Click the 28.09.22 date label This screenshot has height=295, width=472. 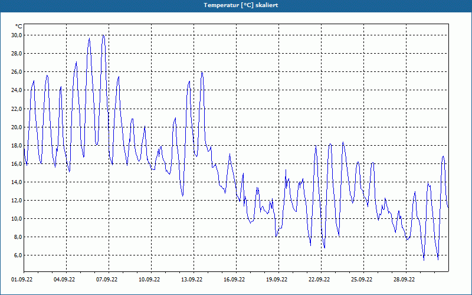(404, 280)
